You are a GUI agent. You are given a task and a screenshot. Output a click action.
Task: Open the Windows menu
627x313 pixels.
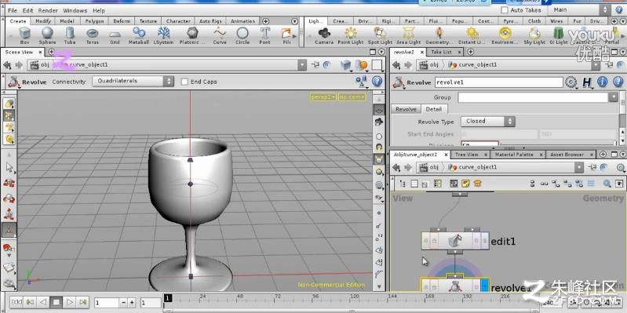point(75,10)
